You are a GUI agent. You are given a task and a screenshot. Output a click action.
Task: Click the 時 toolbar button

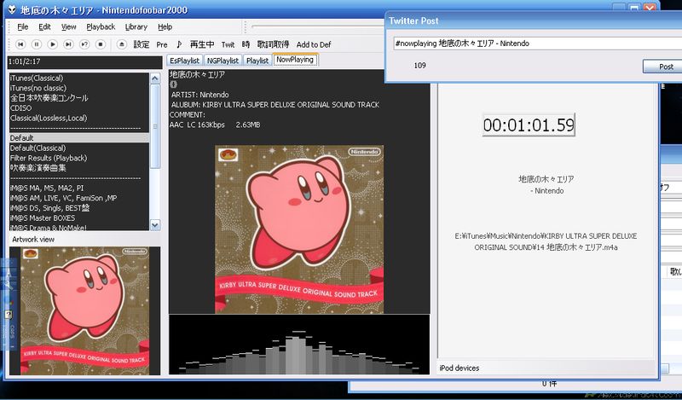click(x=246, y=44)
